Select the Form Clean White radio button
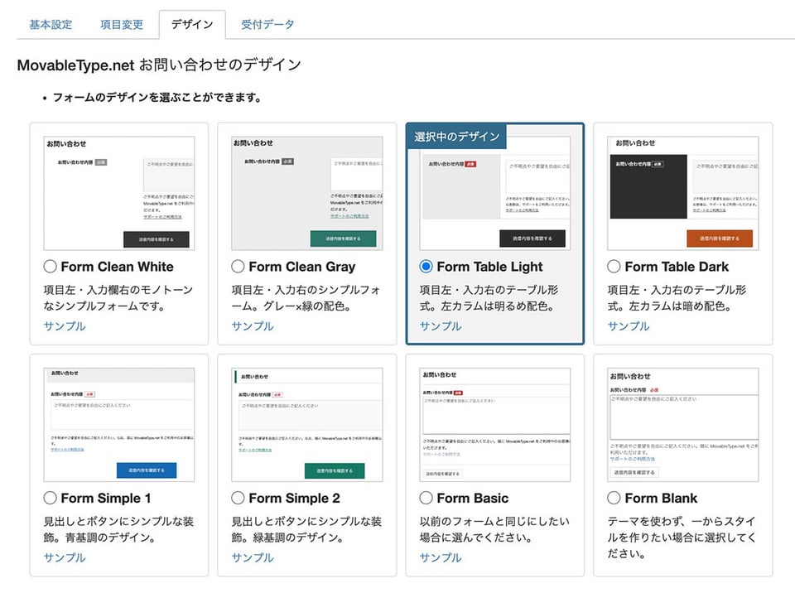This screenshot has height=593, width=795. point(50,267)
